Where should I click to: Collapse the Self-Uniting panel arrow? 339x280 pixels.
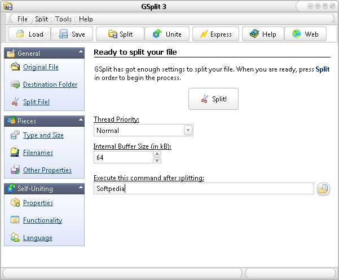click(81, 187)
